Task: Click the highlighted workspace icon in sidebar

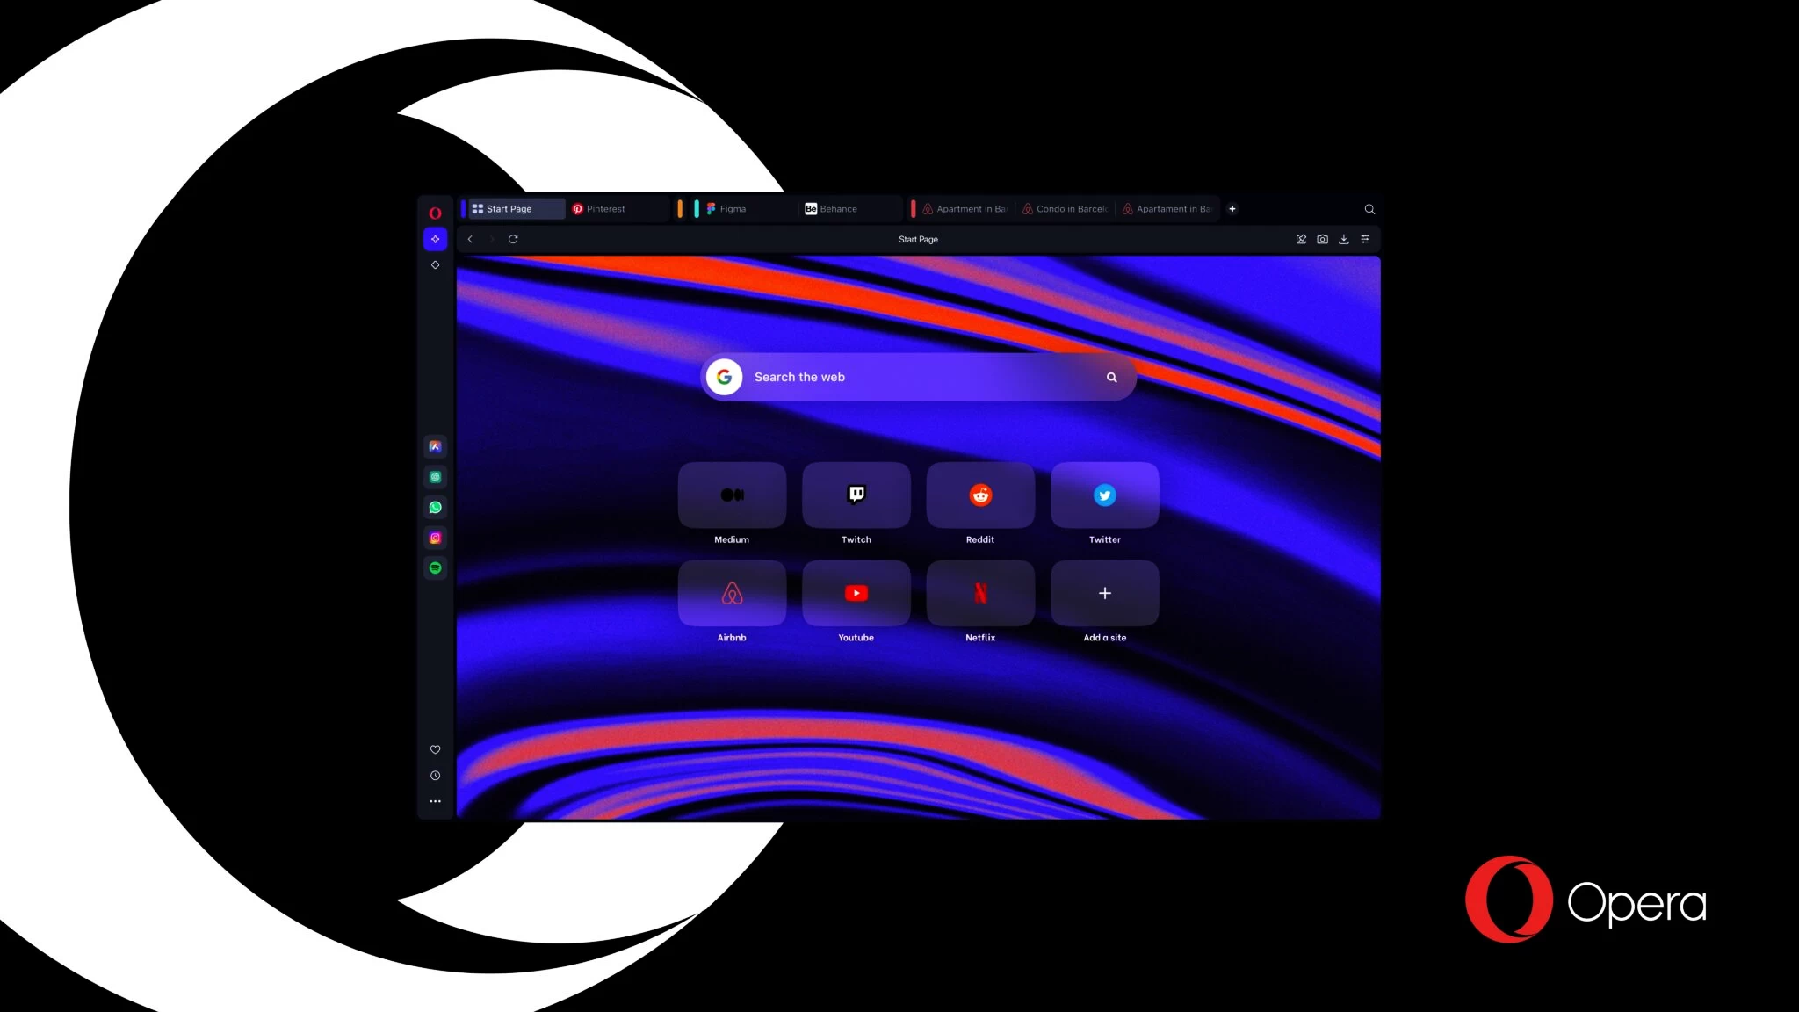Action: [435, 239]
